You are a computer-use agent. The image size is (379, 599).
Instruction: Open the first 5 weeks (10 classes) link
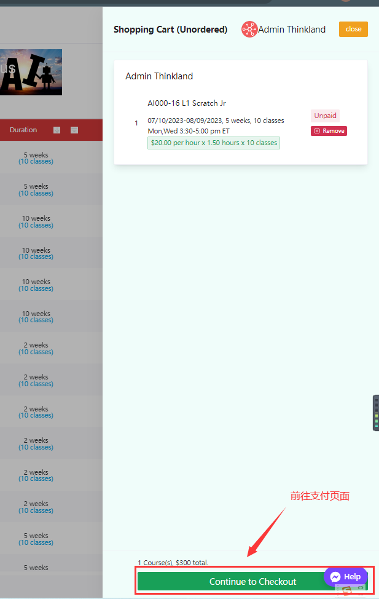[x=36, y=162]
